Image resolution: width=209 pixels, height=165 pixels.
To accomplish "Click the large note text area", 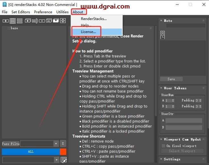I will coord(183,58).
